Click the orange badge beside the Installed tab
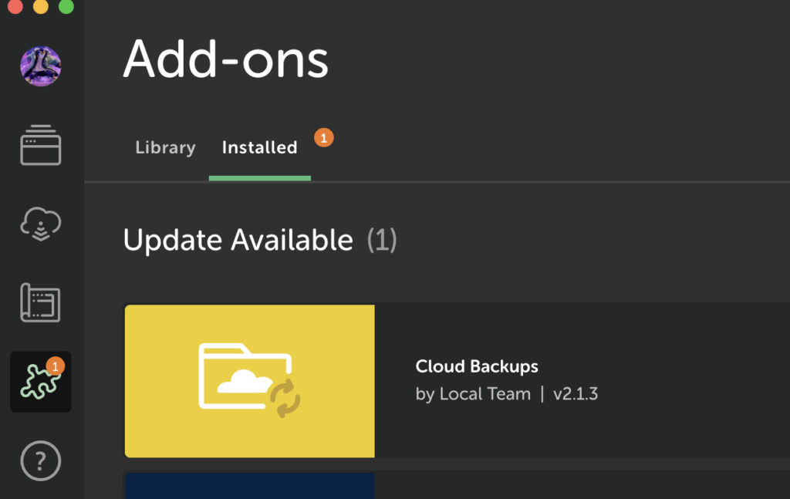790x499 pixels. pos(324,138)
